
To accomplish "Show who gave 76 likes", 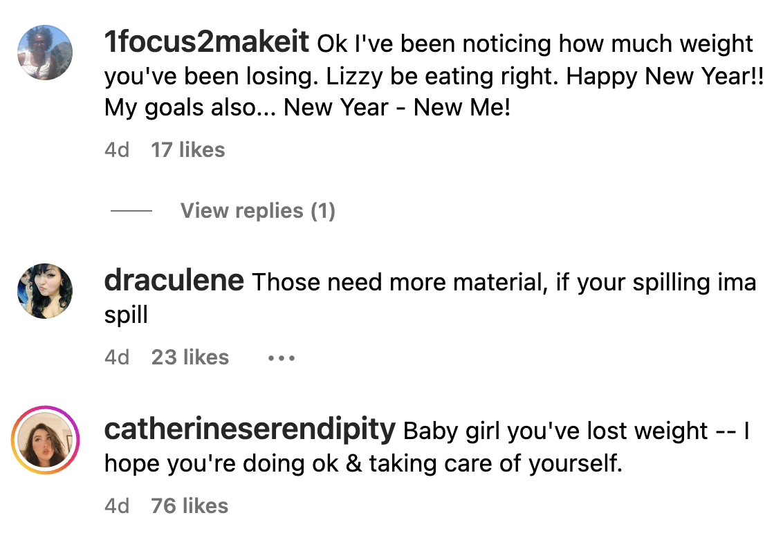I will pyautogui.click(x=190, y=506).
